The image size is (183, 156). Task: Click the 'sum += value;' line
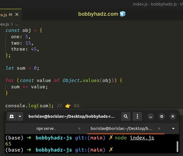point(29,87)
